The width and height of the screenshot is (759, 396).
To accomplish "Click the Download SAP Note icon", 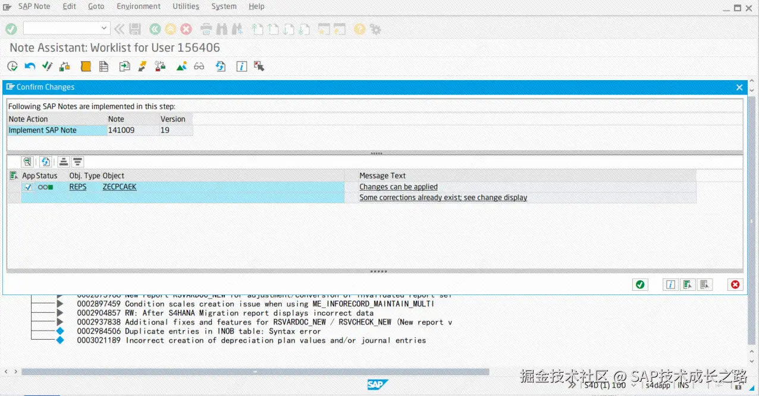I will point(124,66).
